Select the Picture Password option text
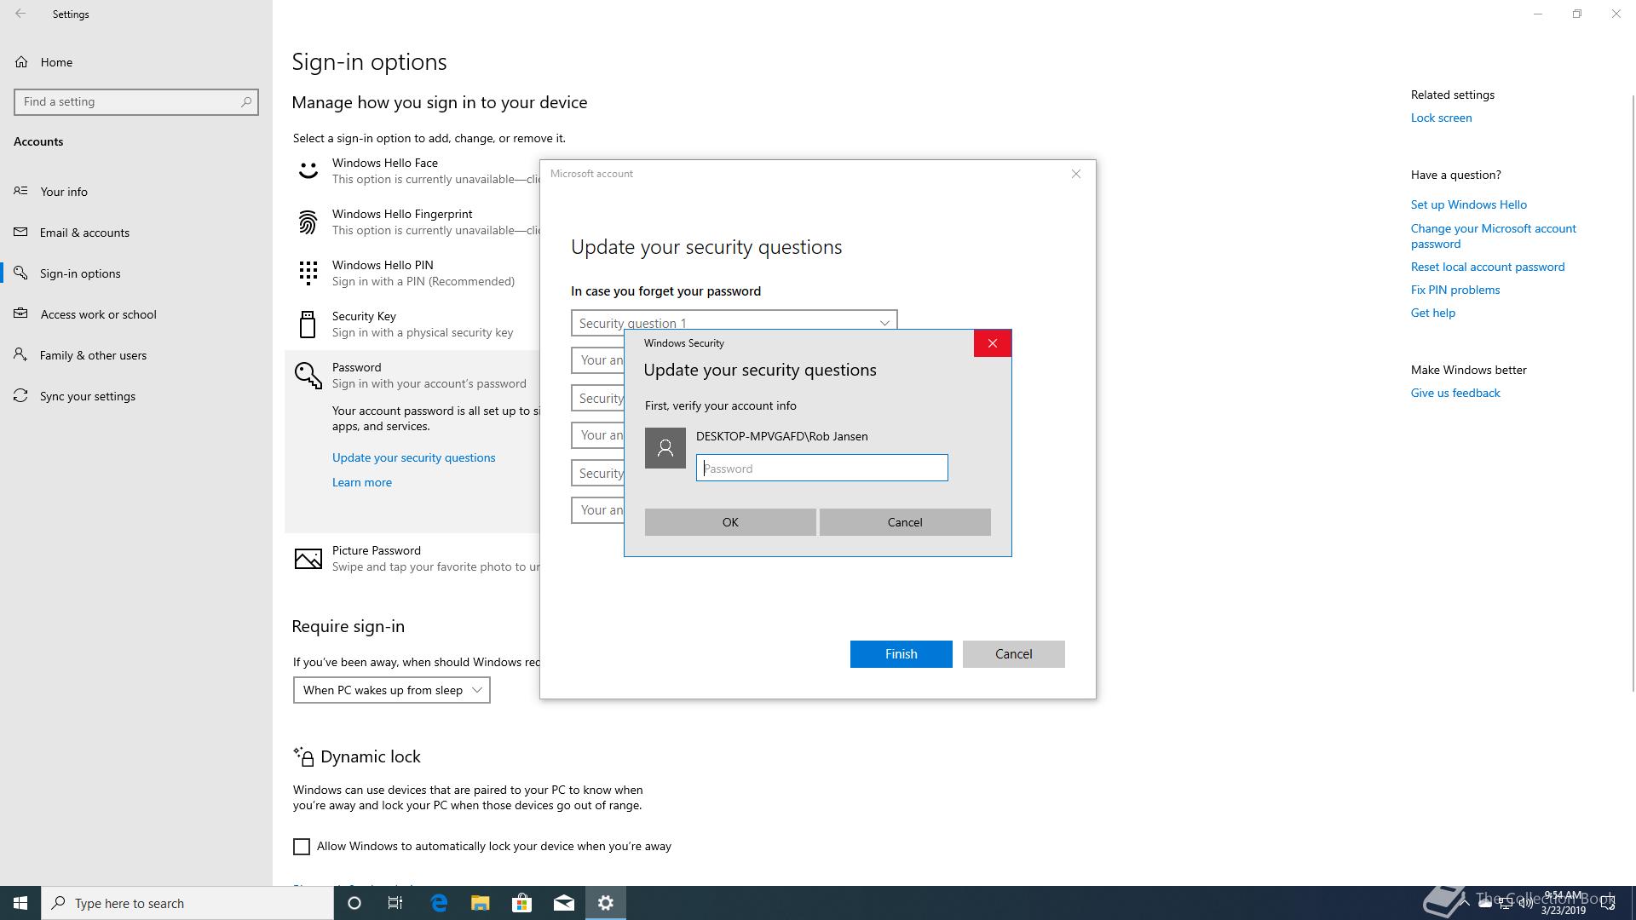The height and width of the screenshot is (920, 1636). click(x=377, y=550)
